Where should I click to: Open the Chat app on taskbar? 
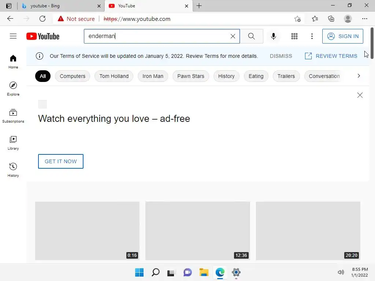pos(187,272)
